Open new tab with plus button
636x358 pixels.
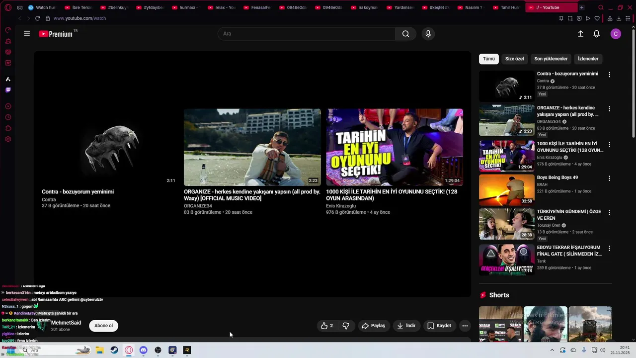click(582, 7)
